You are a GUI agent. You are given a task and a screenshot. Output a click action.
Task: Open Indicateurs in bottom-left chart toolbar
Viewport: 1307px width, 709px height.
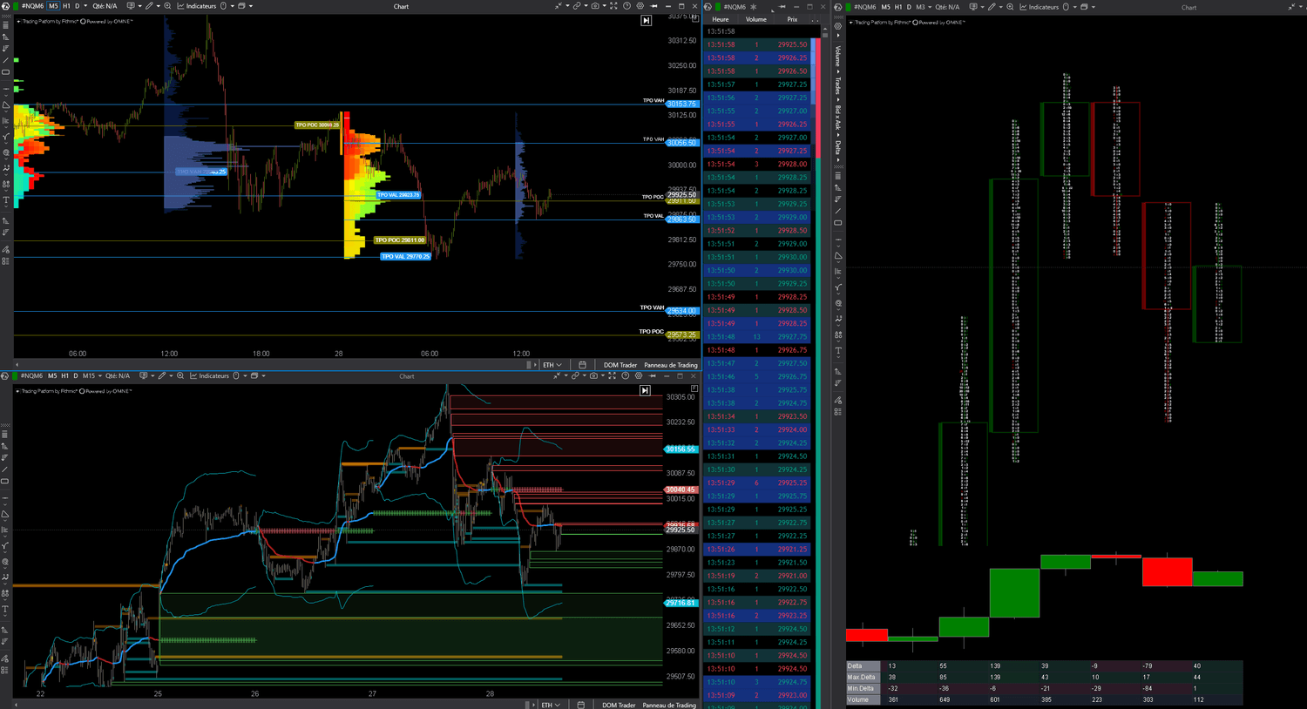[208, 376]
